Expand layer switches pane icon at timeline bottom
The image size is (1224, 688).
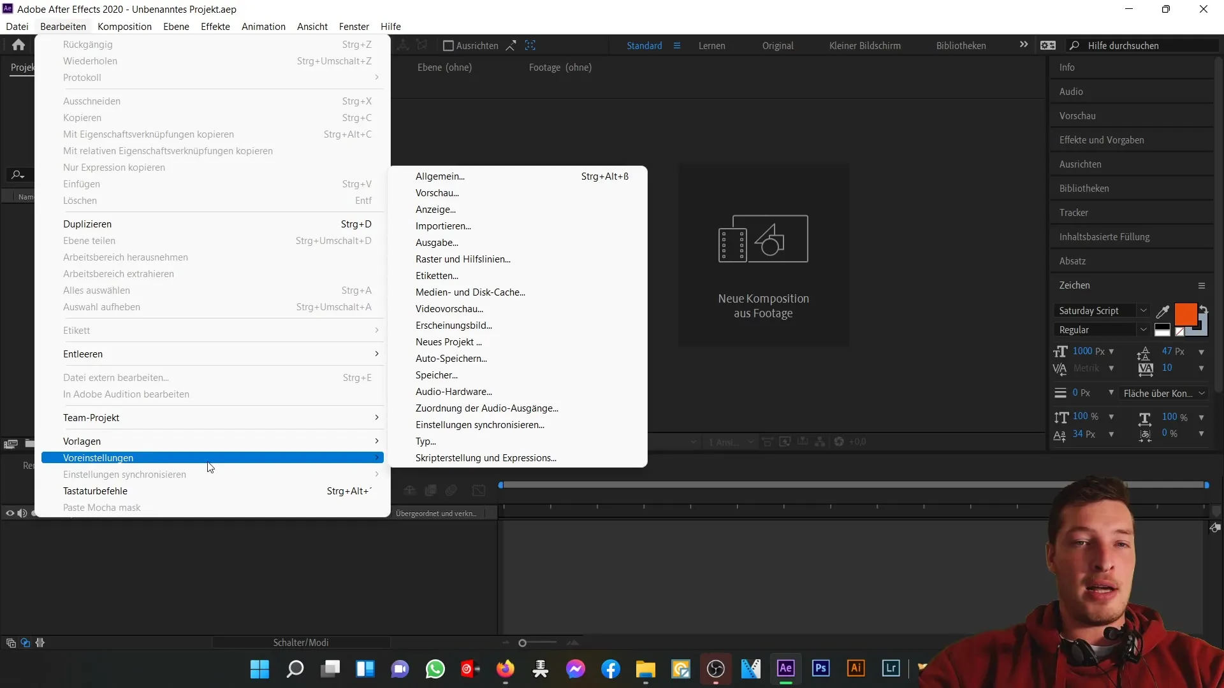point(11,643)
